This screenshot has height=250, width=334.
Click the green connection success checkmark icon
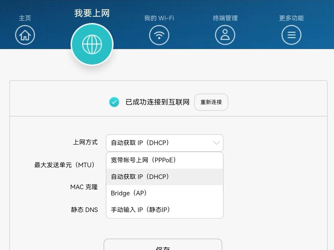(x=114, y=102)
